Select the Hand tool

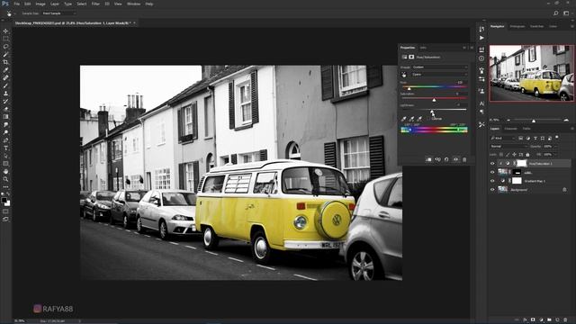pyautogui.click(x=5, y=172)
